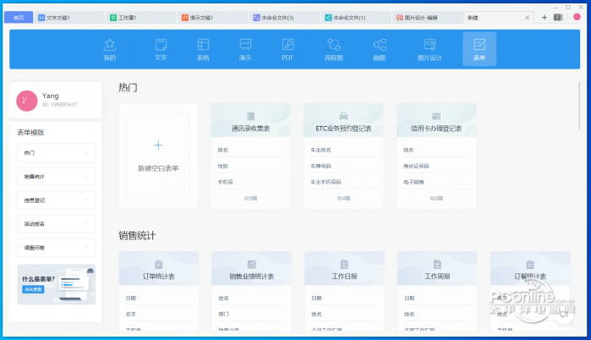
Task: Expand the 调查问卷 category chevron
Action: pyautogui.click(x=86, y=248)
